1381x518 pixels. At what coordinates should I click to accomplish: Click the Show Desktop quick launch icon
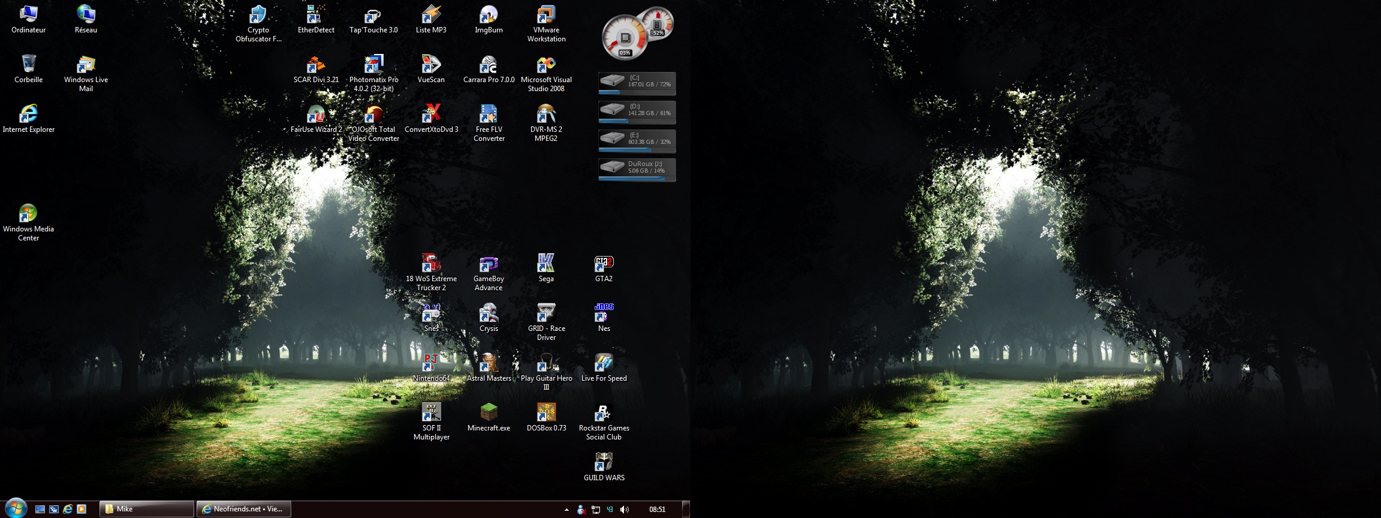[x=40, y=509]
